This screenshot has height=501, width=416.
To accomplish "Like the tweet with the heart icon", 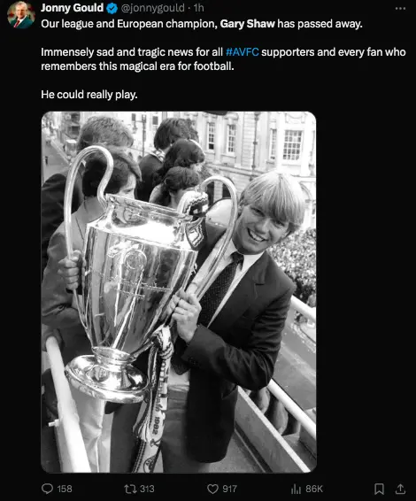I will (212, 489).
